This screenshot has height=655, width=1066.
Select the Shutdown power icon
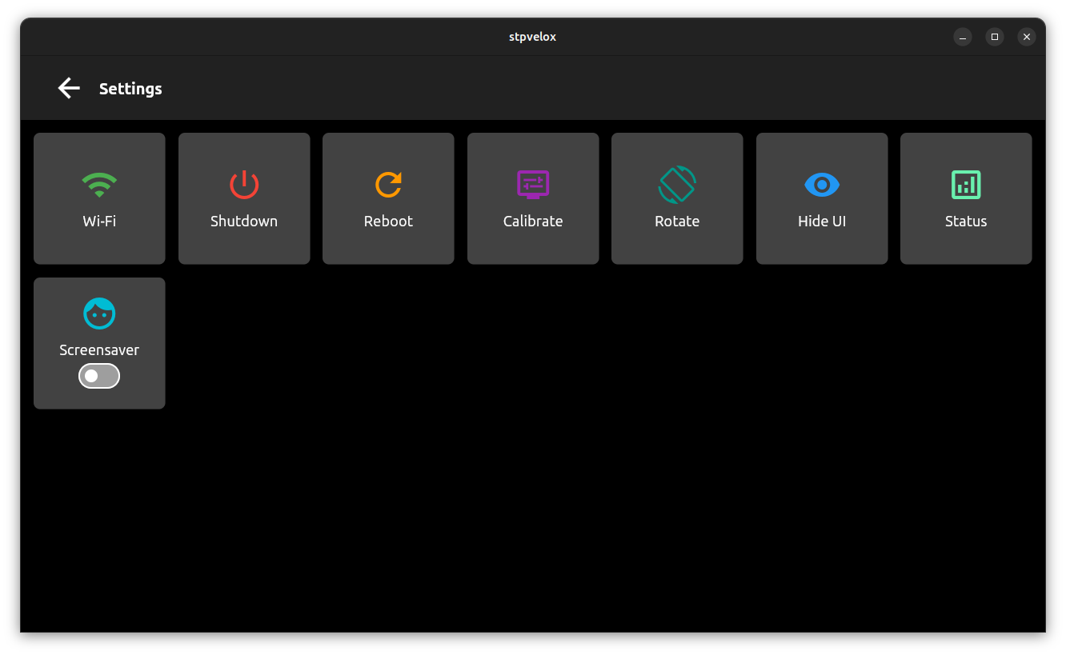(x=244, y=184)
